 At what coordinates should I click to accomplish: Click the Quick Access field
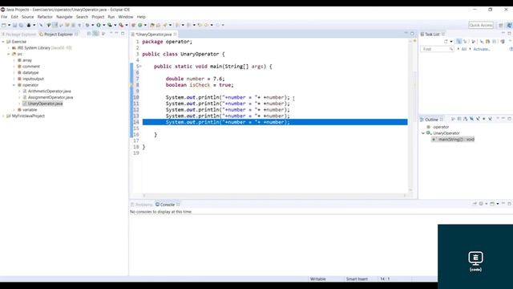point(481,25)
